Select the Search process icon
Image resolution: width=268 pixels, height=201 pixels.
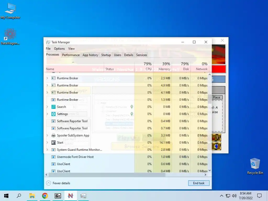[x=53, y=107]
